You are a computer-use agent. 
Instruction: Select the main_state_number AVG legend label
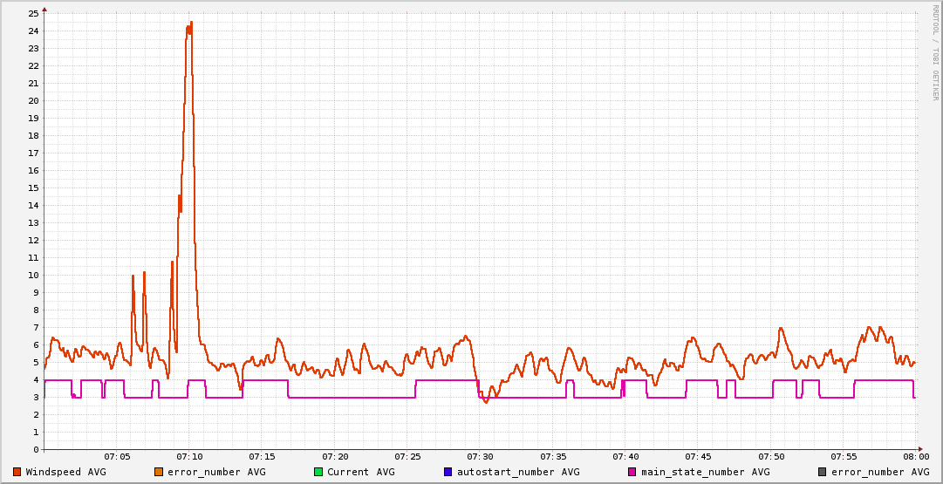tap(705, 472)
